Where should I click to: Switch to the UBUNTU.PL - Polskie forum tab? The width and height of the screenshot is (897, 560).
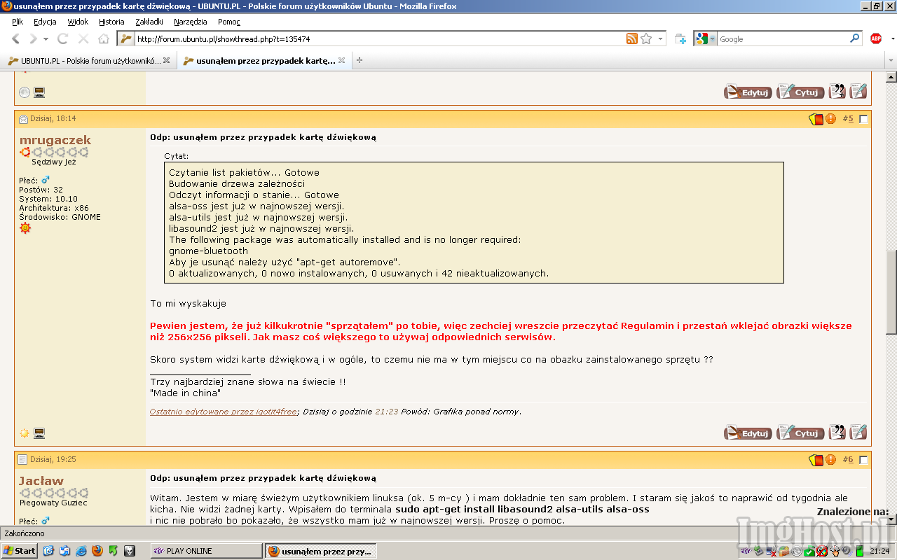[x=88, y=61]
